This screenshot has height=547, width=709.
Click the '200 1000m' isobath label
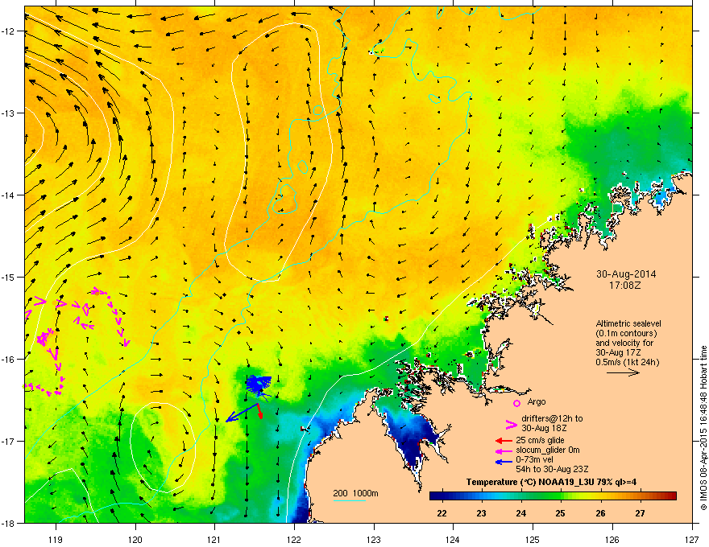pos(355,493)
